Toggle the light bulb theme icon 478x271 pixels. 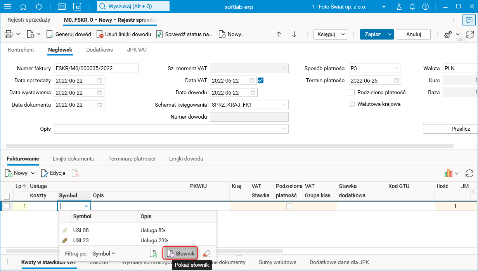39,7
